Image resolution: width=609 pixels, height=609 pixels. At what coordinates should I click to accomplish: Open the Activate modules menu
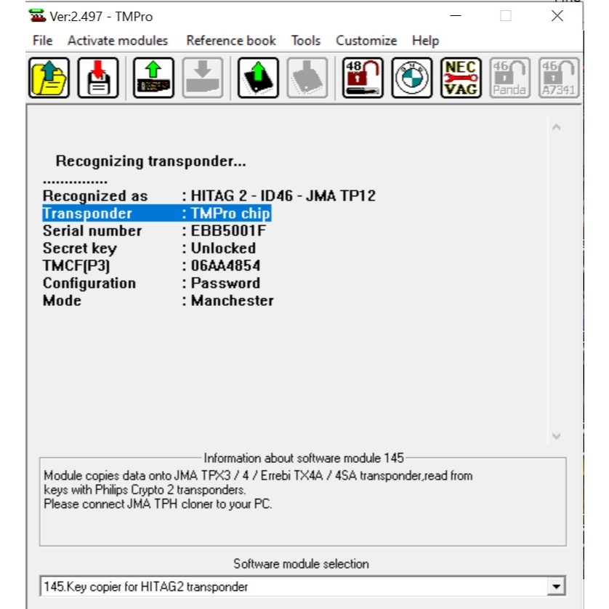coord(118,41)
